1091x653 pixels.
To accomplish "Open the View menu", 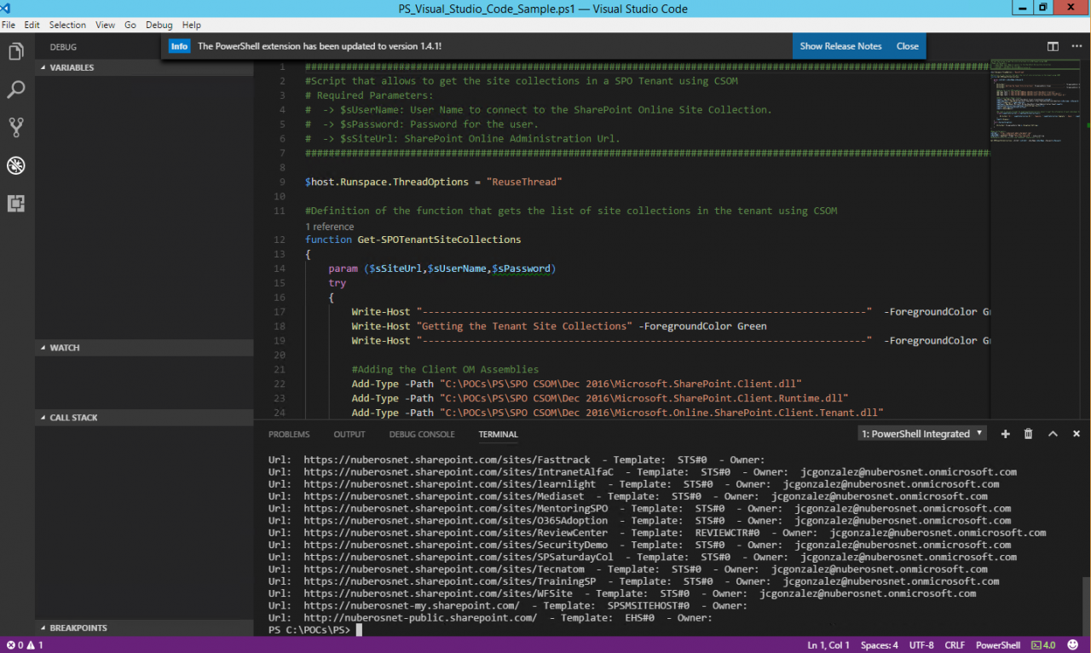I will click(x=105, y=25).
